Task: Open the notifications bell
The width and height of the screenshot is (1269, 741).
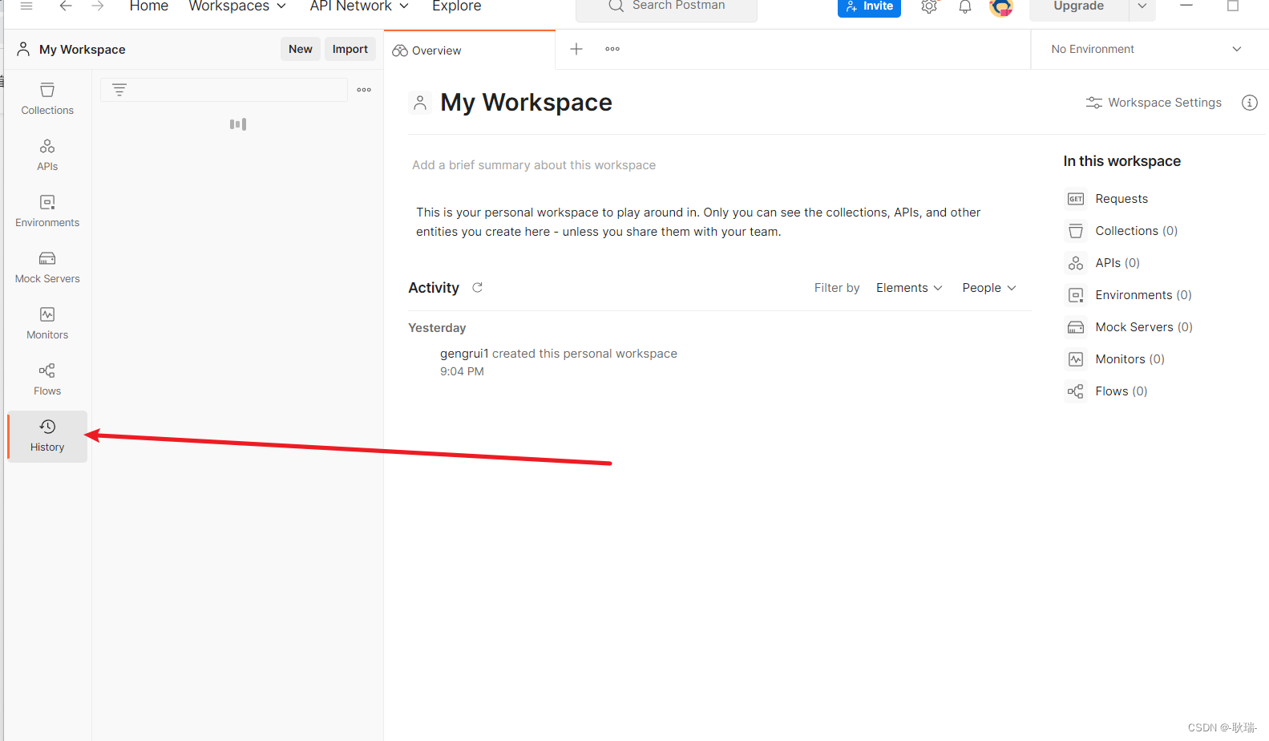Action: pyautogui.click(x=965, y=6)
